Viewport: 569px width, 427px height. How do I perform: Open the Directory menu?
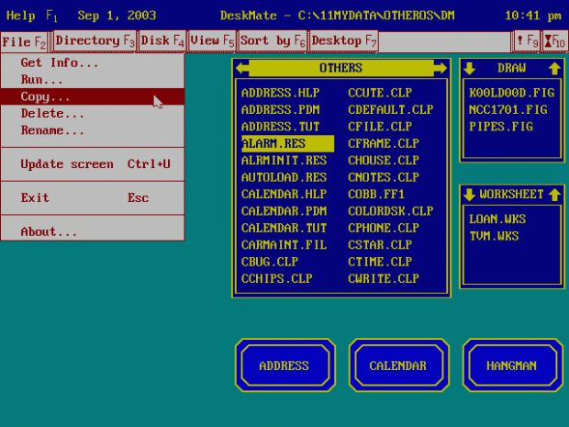pos(95,41)
